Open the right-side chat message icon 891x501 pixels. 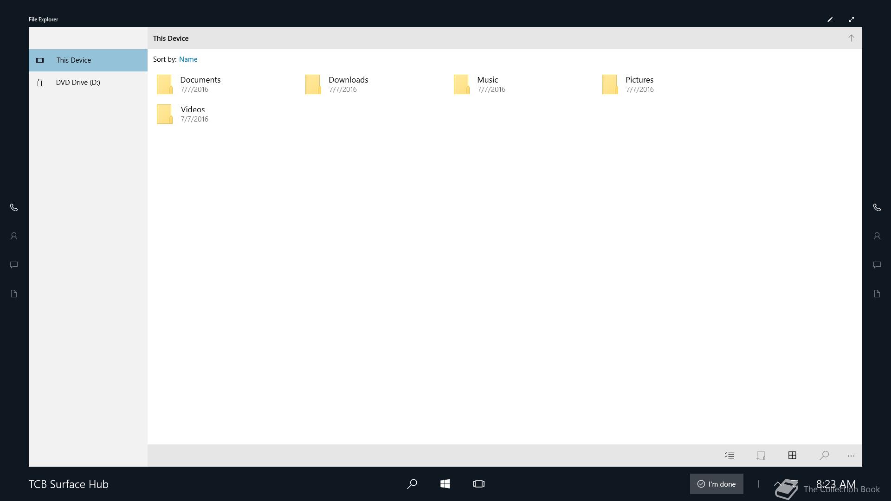(x=877, y=265)
